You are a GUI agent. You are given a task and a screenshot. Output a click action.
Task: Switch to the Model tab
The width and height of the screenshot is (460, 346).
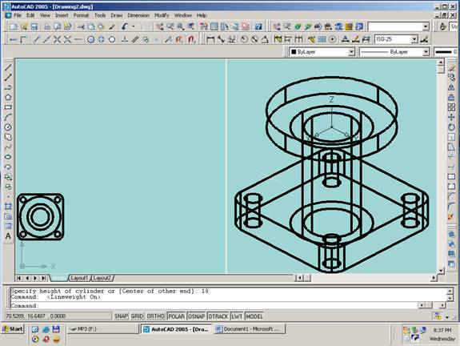pos(59,278)
